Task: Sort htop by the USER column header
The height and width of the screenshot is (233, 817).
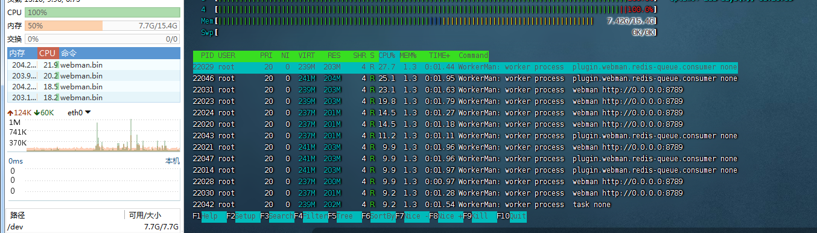Action: 227,56
